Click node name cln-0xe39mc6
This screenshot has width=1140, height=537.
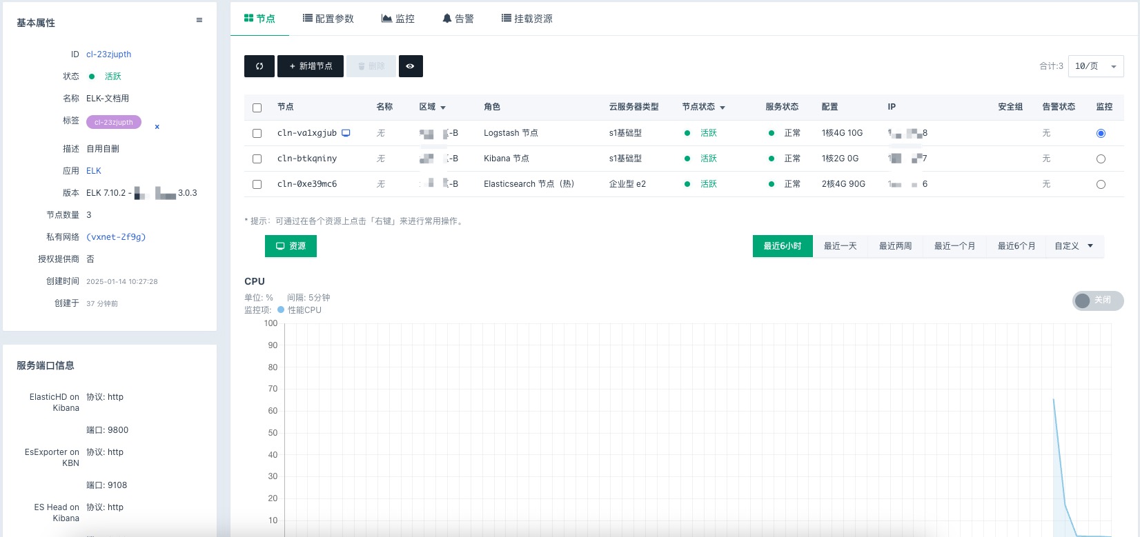(307, 184)
